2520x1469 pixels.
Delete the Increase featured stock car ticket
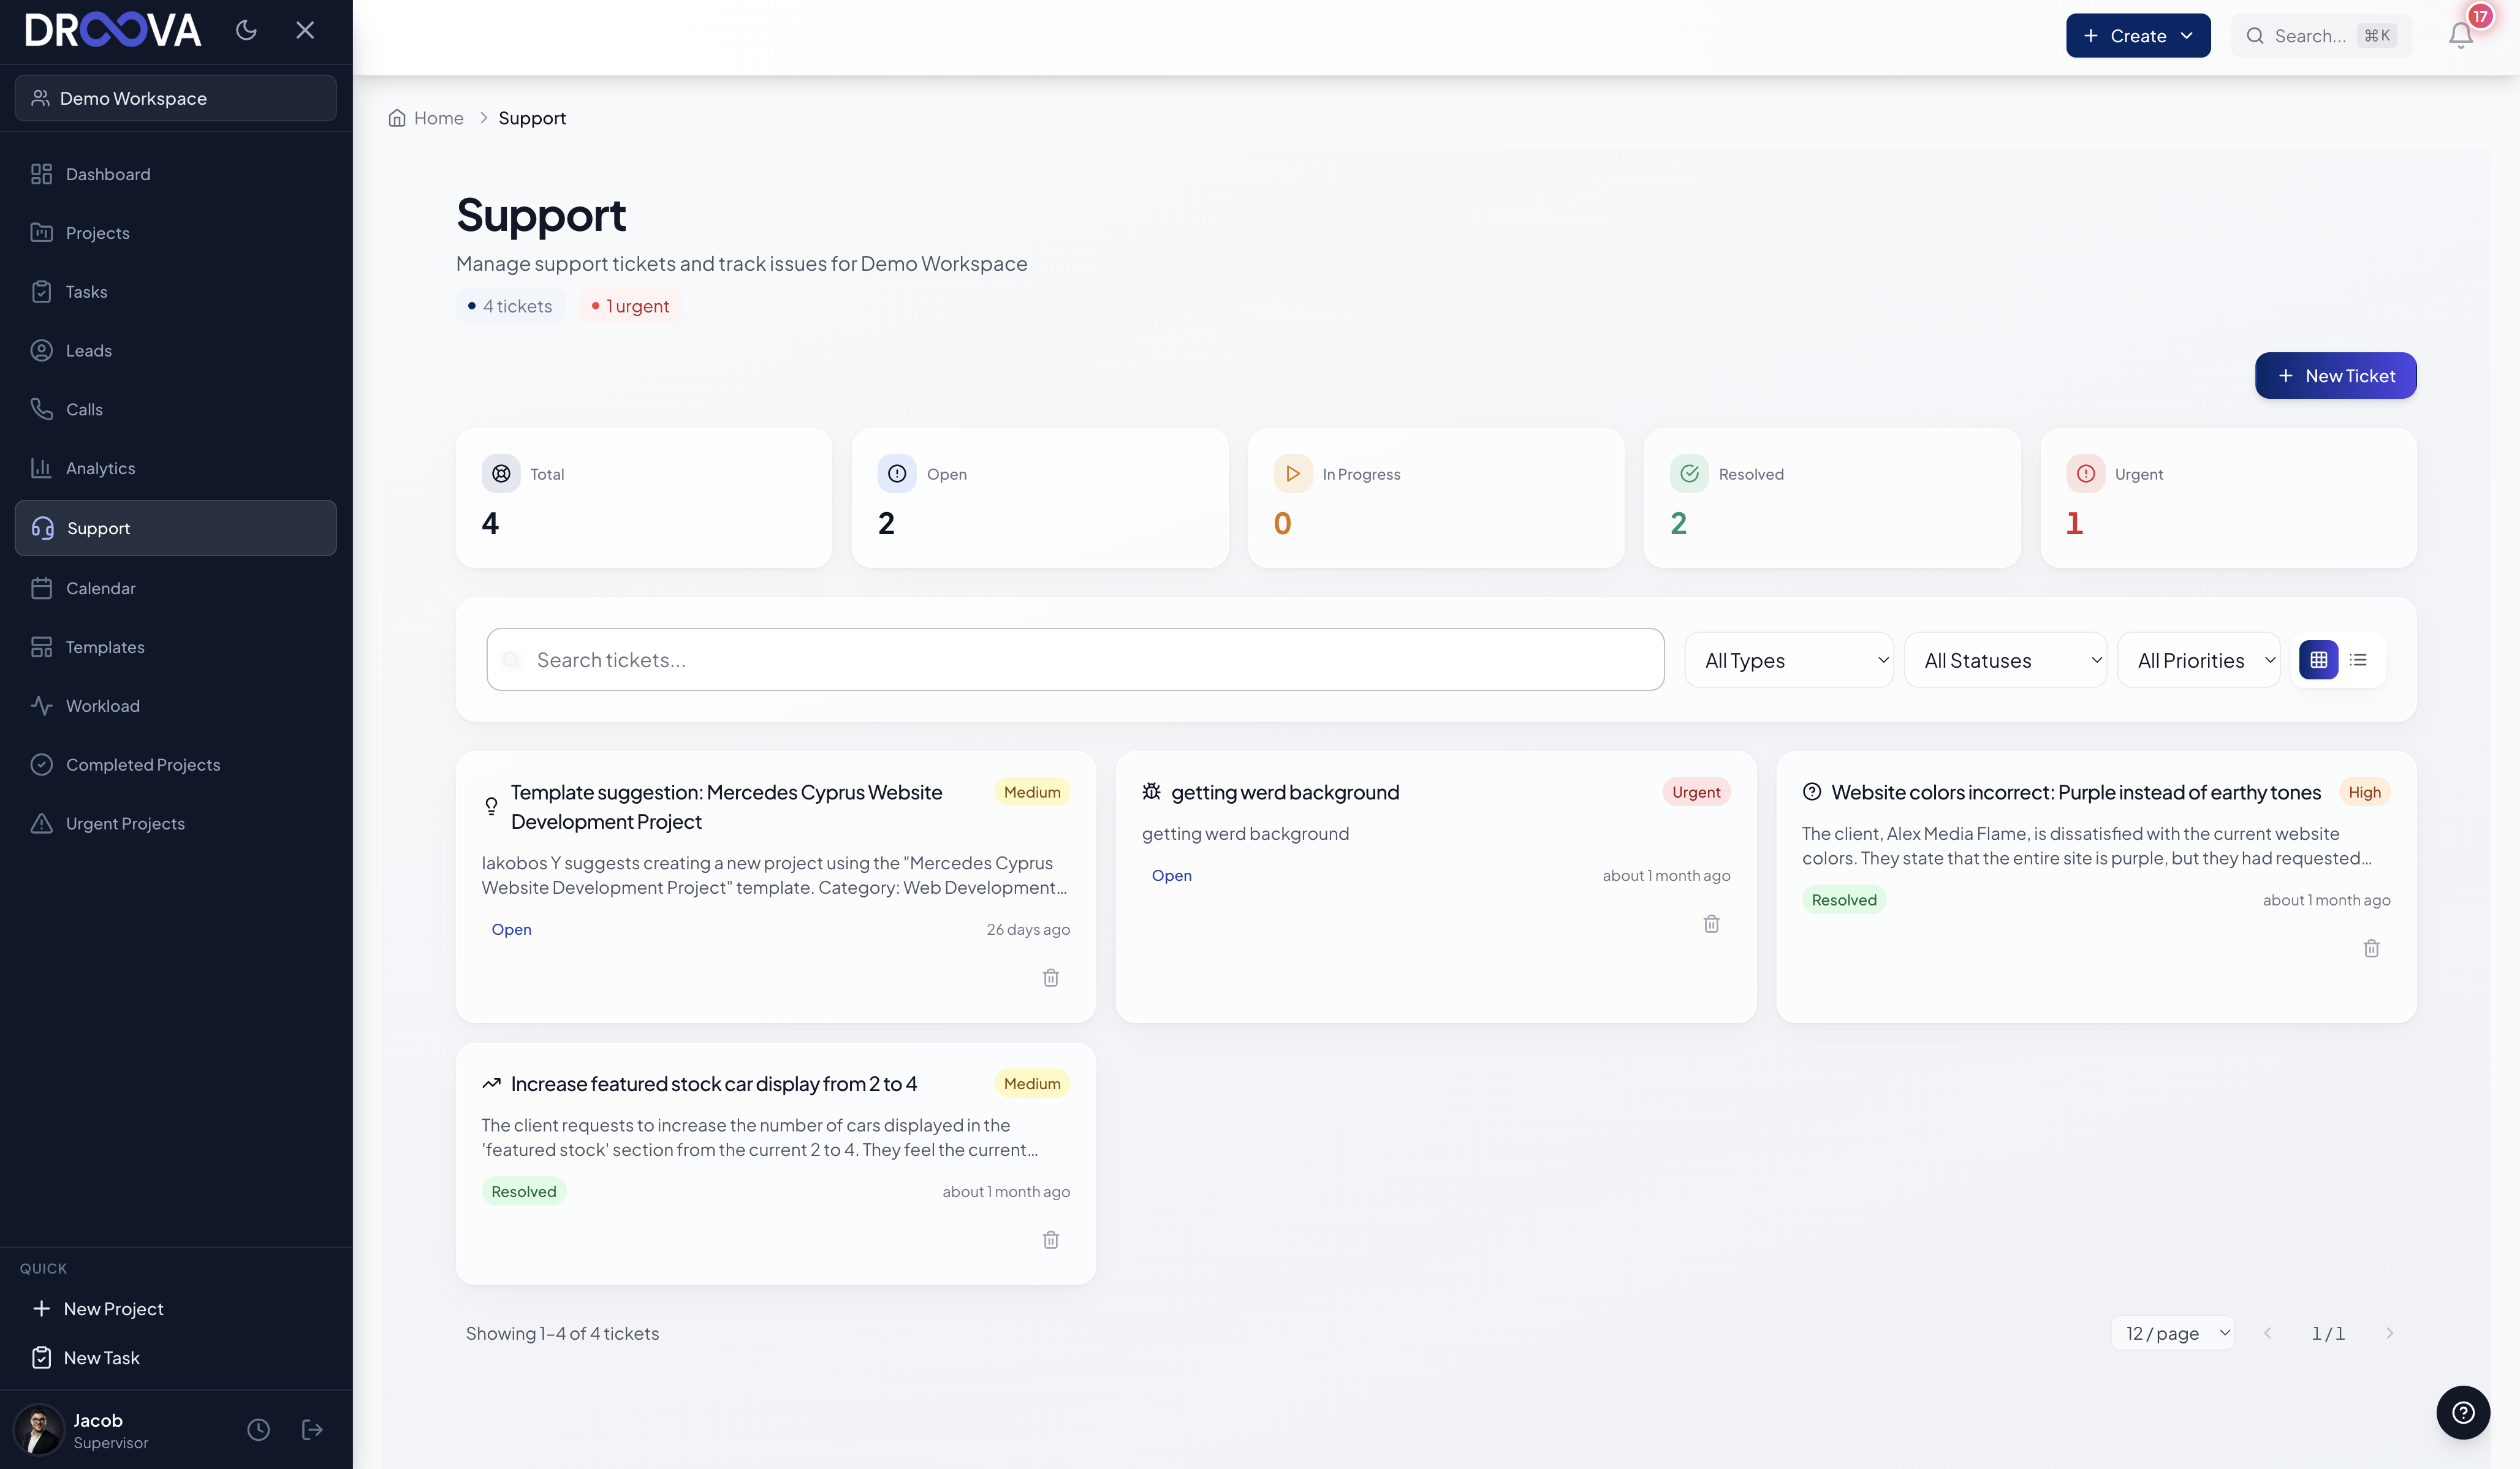(1051, 1240)
